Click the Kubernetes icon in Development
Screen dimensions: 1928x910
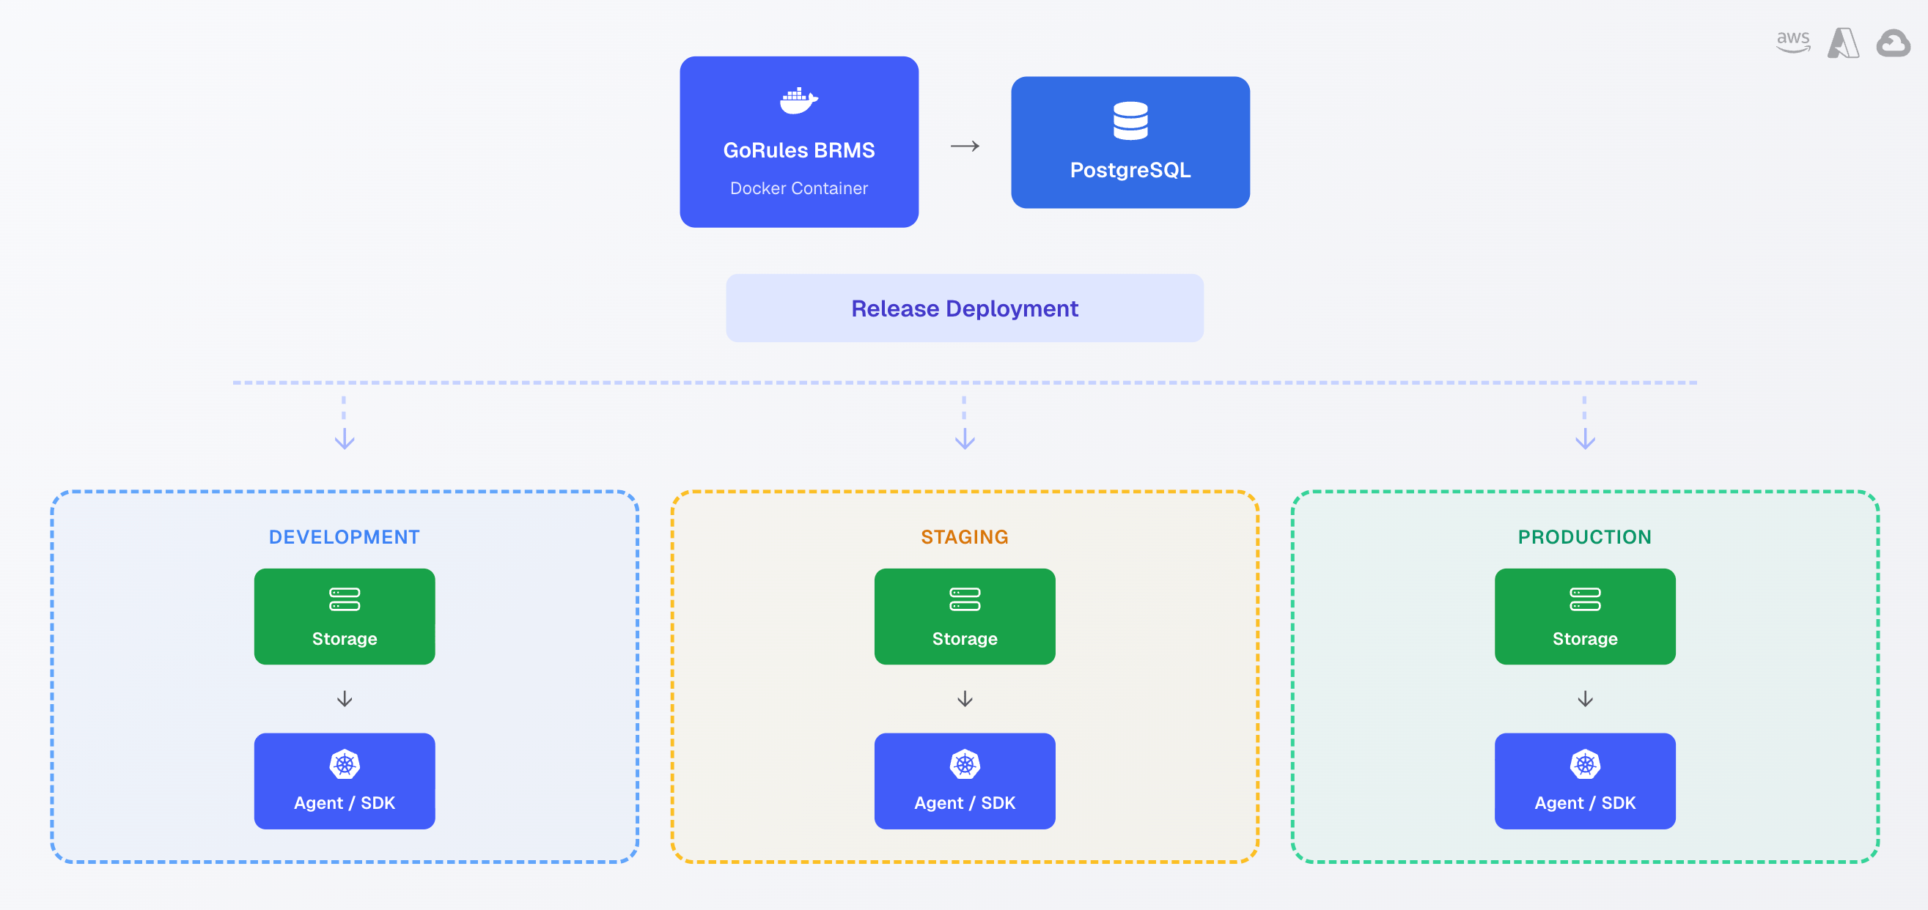pos(345,764)
